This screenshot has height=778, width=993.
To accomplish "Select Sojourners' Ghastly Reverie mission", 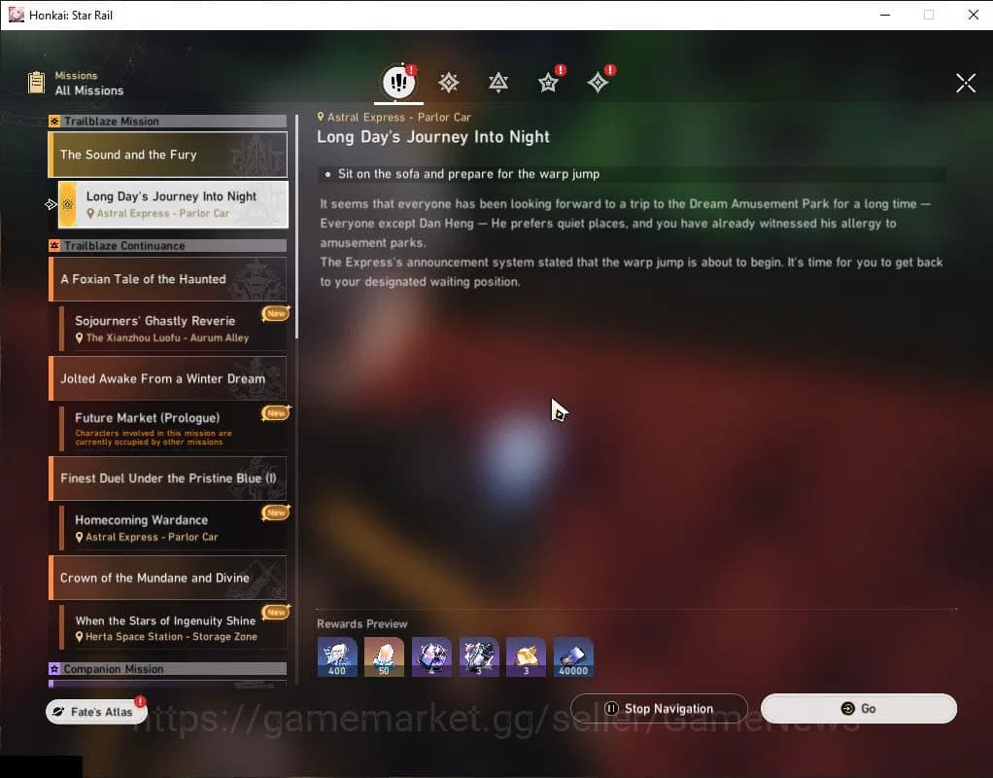I will coord(173,329).
